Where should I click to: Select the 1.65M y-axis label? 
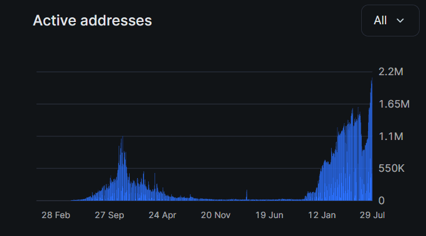coord(394,104)
